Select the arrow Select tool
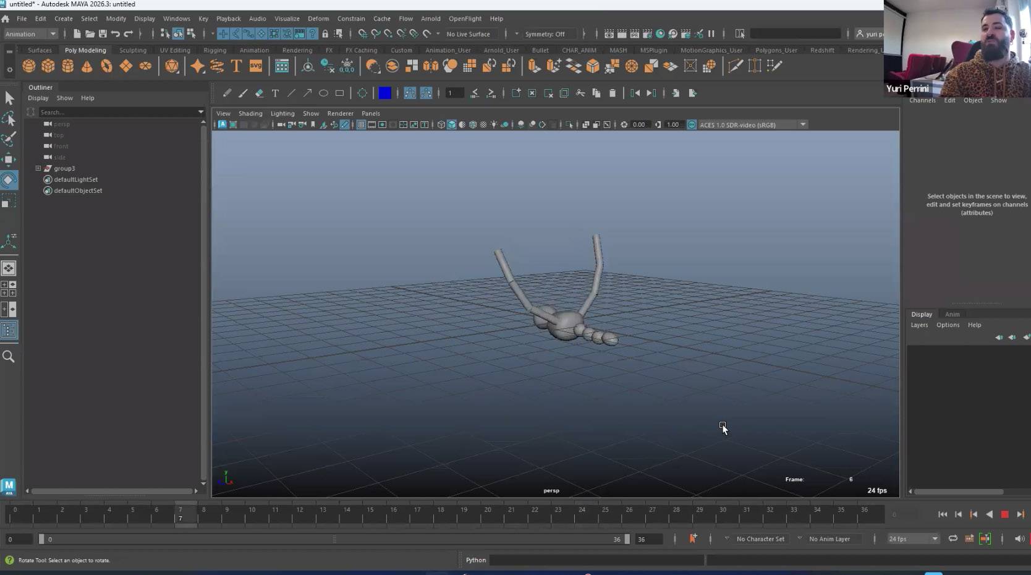The image size is (1031, 575). pos(9,98)
